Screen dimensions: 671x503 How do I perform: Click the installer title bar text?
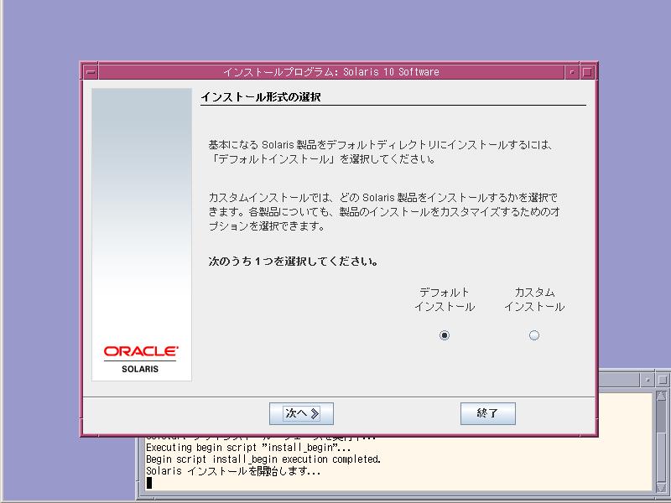tap(331, 72)
